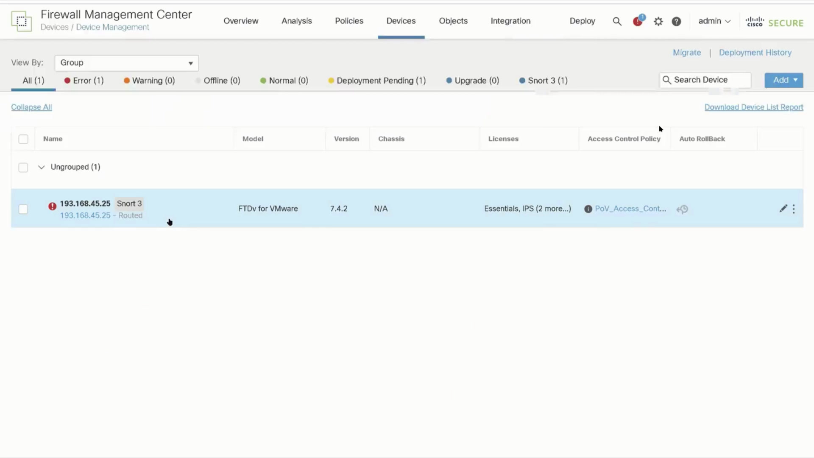The width and height of the screenshot is (814, 458).
Task: Open the Devices menu
Action: pos(401,21)
